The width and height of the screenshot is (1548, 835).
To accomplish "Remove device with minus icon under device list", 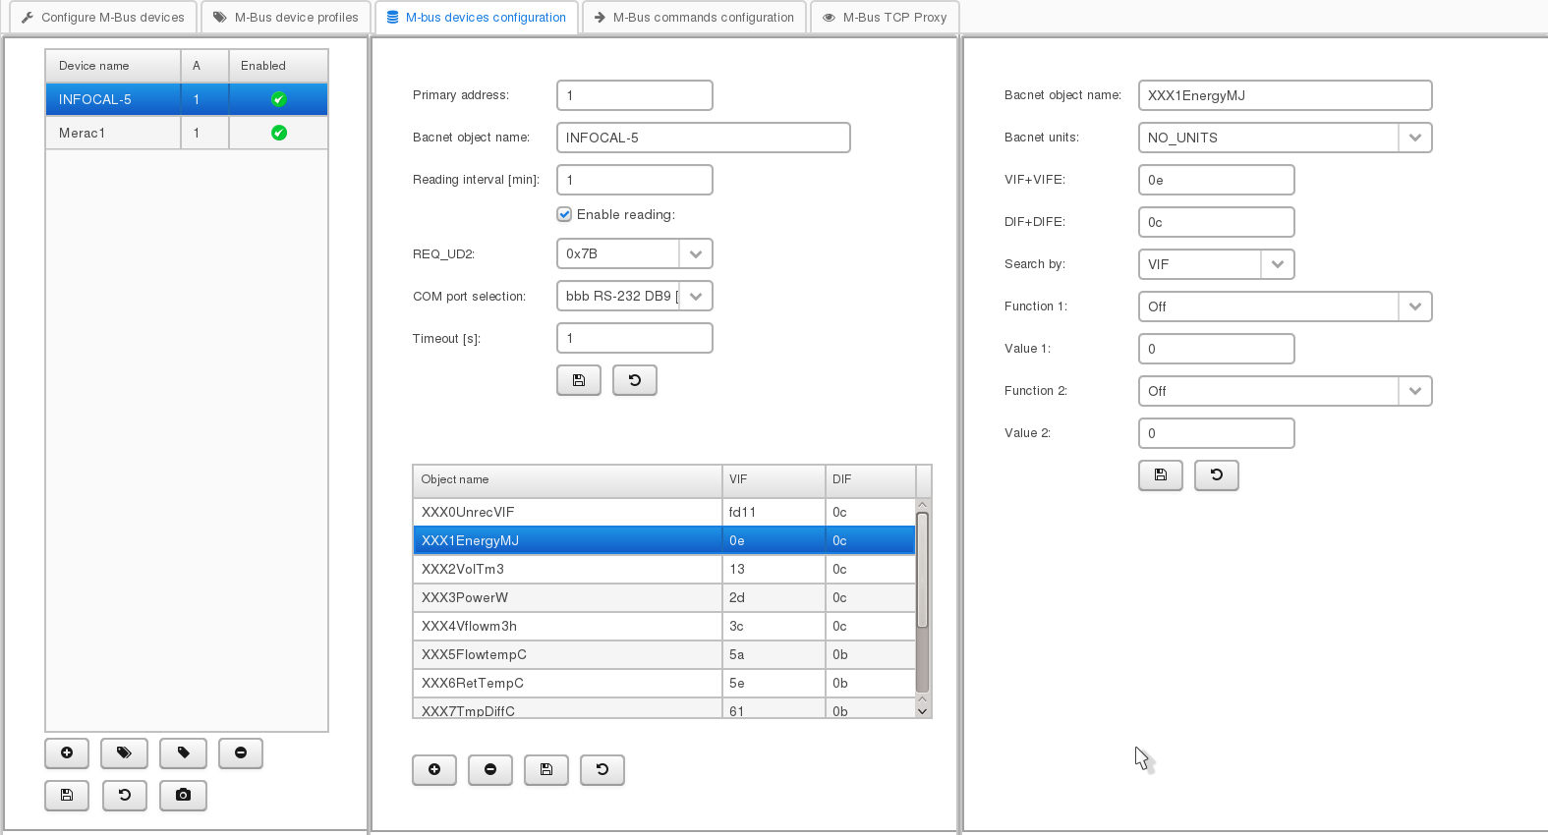I will coord(241,753).
